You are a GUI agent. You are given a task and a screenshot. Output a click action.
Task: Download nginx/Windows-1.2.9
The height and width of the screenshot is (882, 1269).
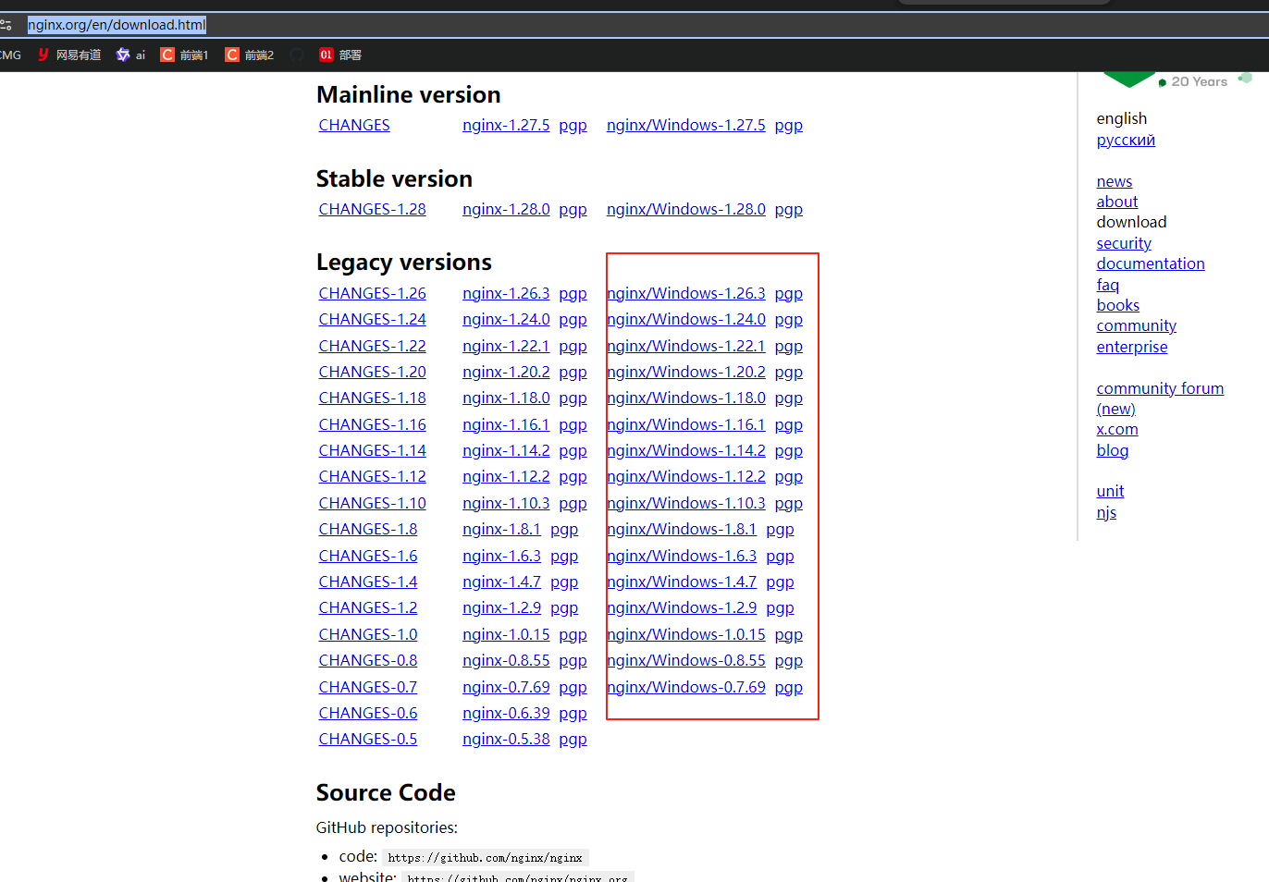[x=682, y=607]
